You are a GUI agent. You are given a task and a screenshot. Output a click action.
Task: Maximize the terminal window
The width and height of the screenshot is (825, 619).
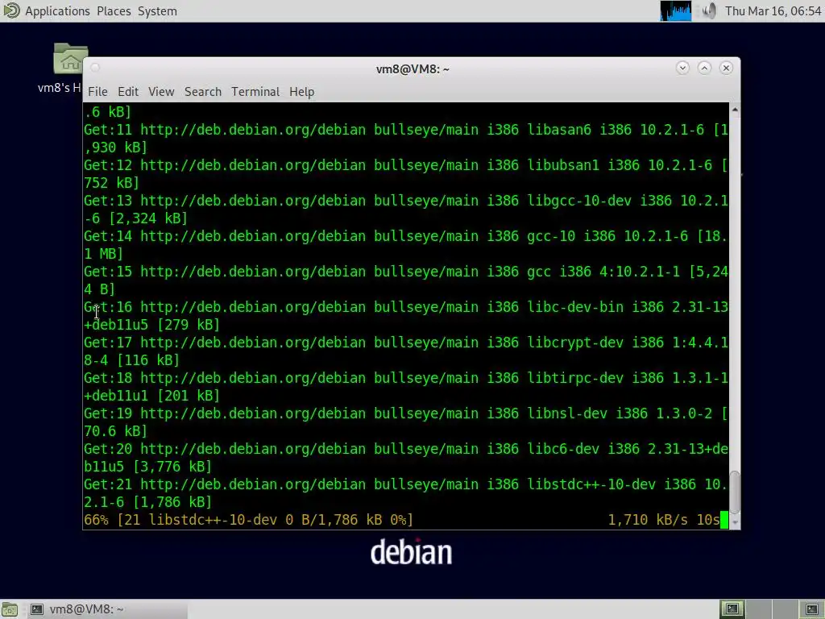[704, 68]
